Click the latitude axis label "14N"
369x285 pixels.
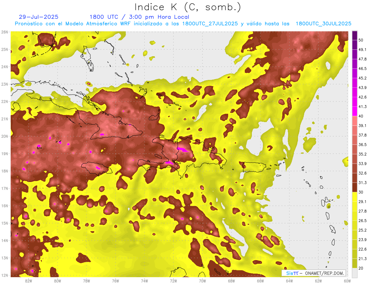coord(5,240)
